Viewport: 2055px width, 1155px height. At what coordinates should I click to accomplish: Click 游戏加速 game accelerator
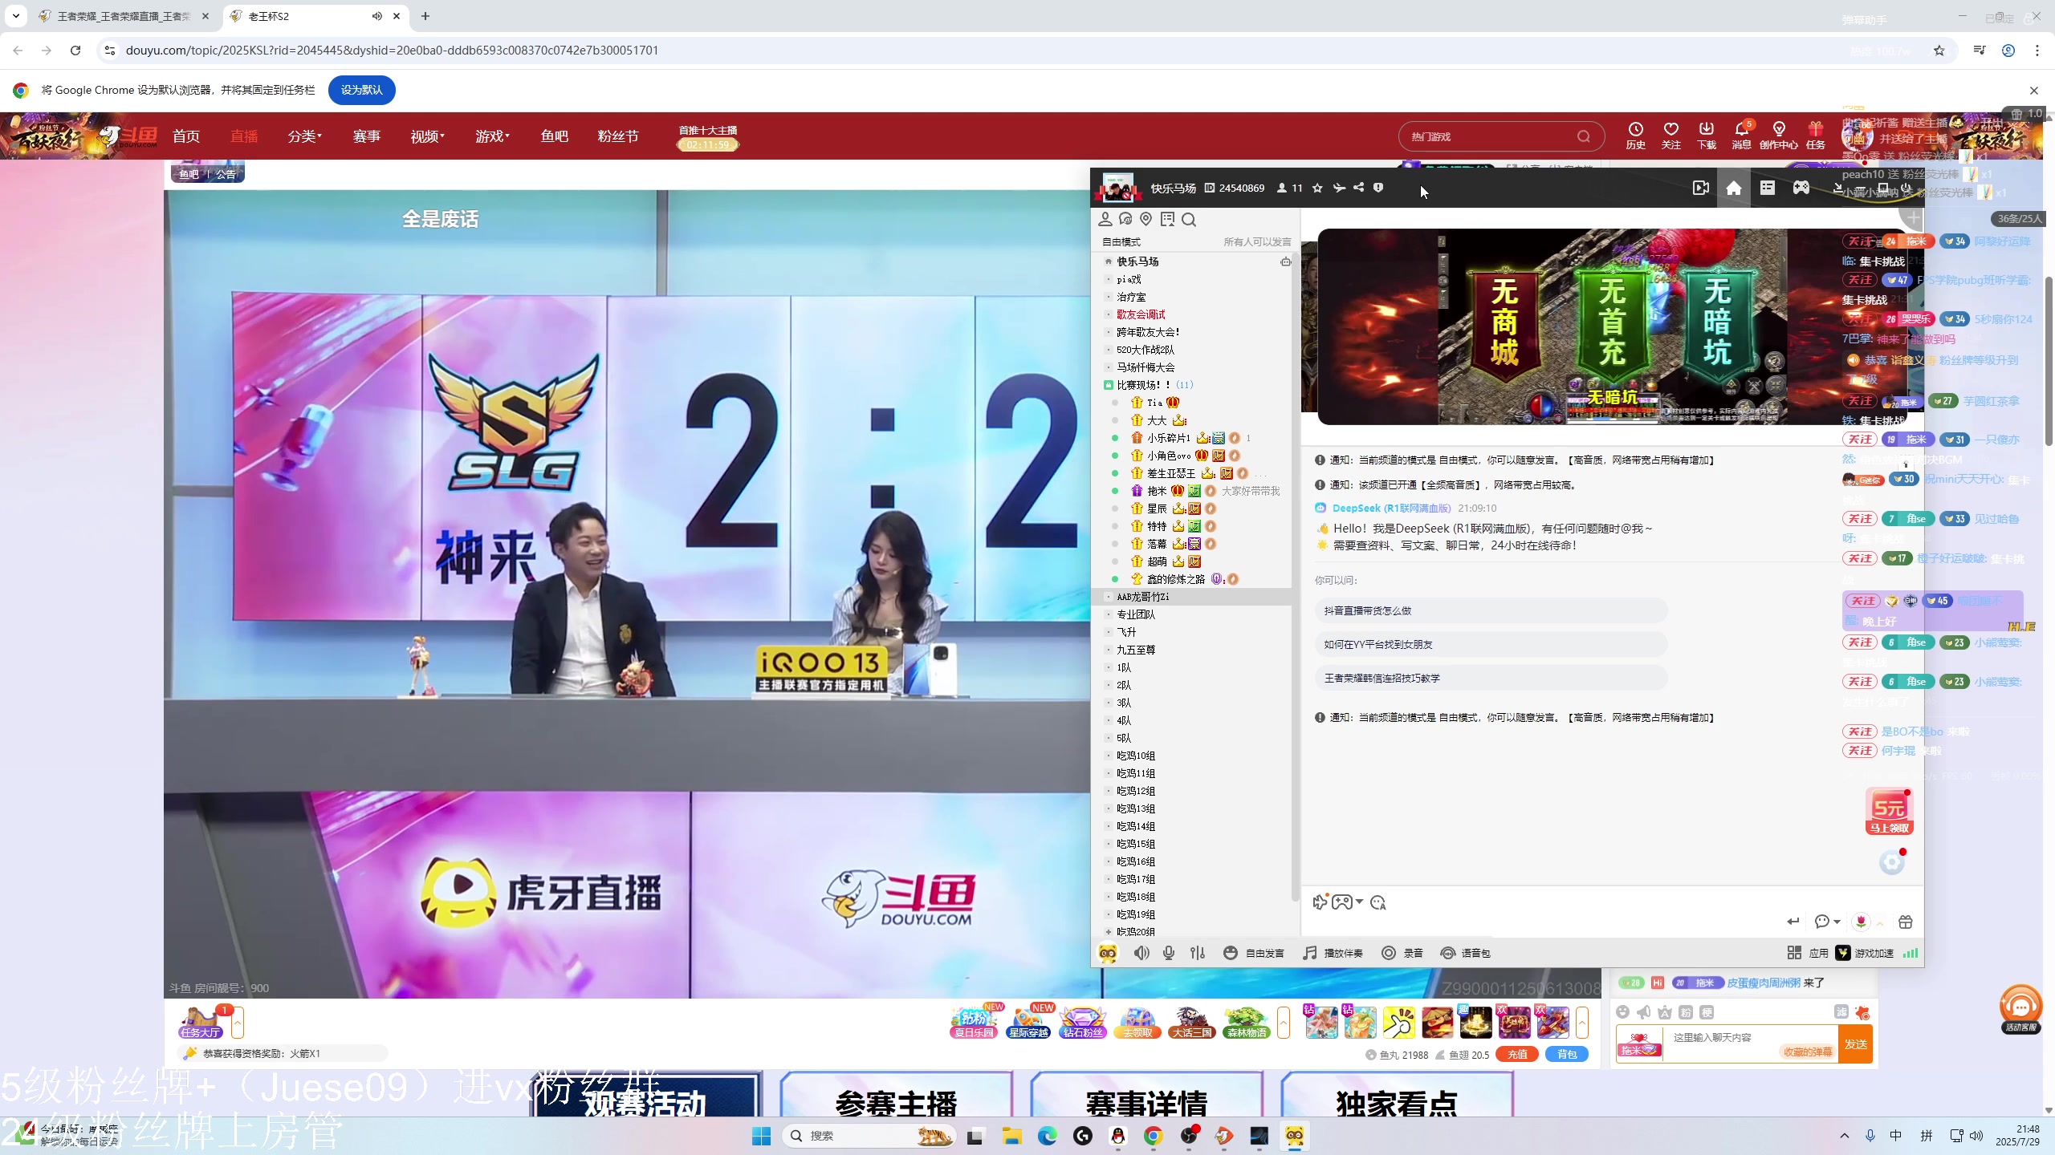1866,953
